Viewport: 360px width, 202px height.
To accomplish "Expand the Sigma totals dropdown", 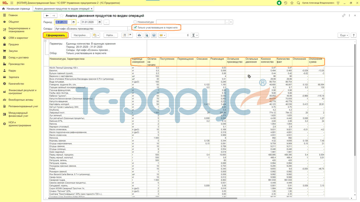I will click(195, 35).
